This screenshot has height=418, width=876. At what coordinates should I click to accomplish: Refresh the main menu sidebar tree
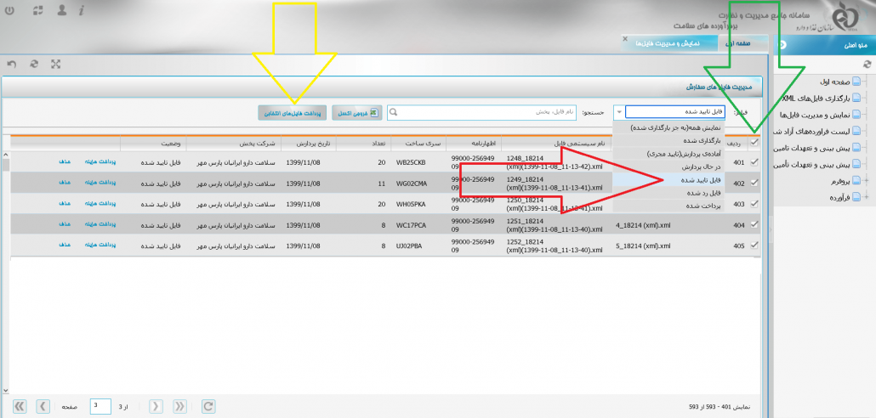coord(867,64)
